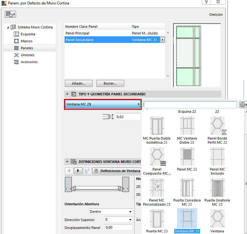Image resolution: width=247 pixels, height=234 pixels.
Task: Select the Panel Compuesto MC icon
Action: [x=157, y=156]
